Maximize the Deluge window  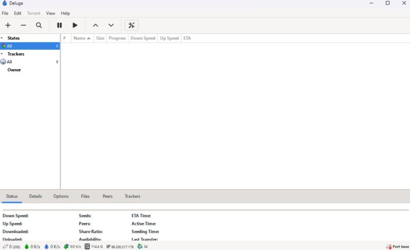[388, 3]
